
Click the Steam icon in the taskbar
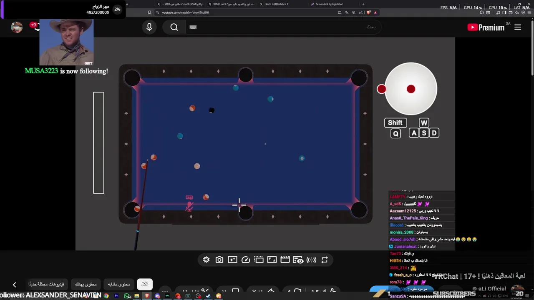click(x=208, y=296)
